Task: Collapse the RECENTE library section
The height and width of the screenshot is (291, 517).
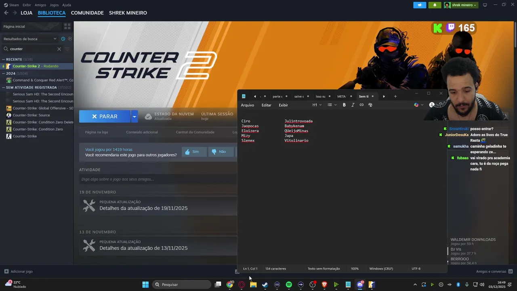Action: click(3, 59)
